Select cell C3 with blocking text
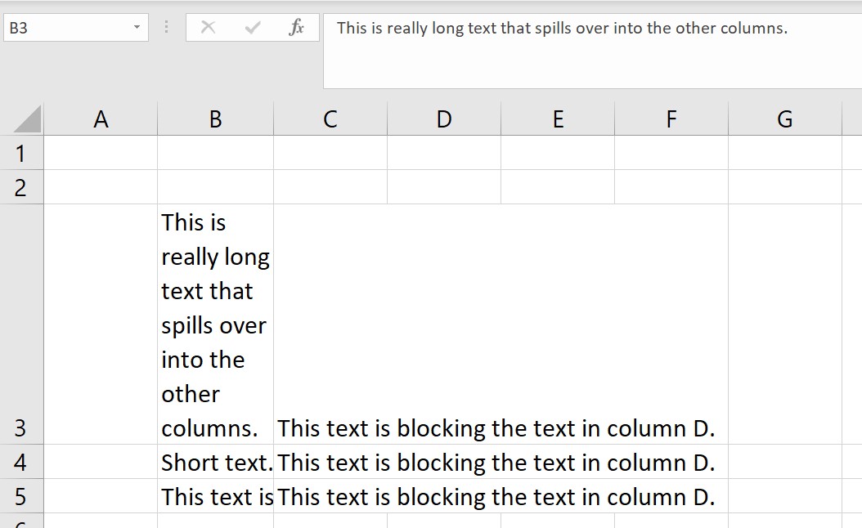Image resolution: width=862 pixels, height=528 pixels. (330, 323)
